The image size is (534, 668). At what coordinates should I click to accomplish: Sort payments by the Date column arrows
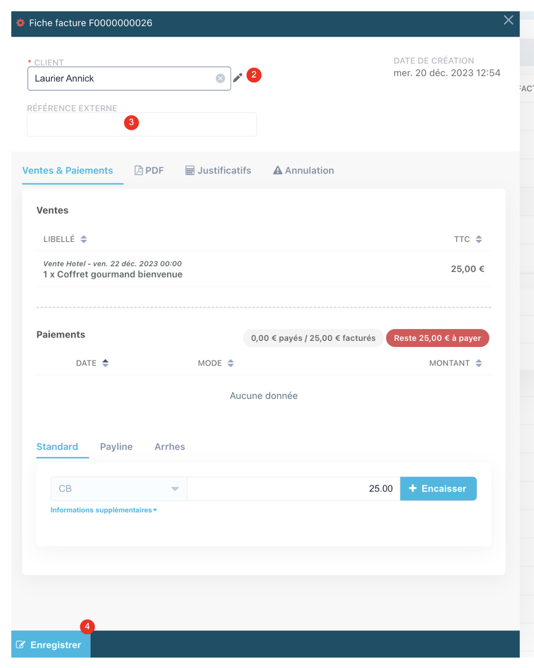tap(105, 363)
